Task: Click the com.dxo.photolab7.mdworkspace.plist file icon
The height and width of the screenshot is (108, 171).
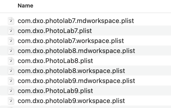Action: coord(11,21)
